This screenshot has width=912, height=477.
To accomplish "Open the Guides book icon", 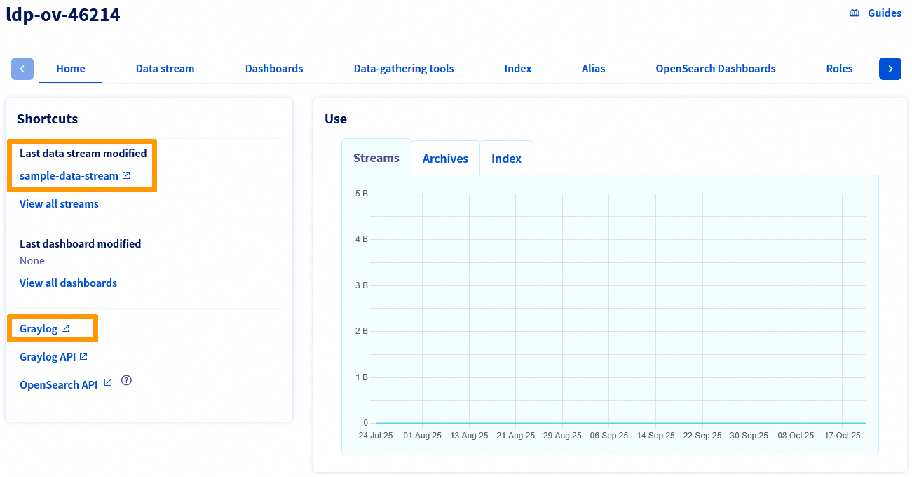I will [854, 13].
